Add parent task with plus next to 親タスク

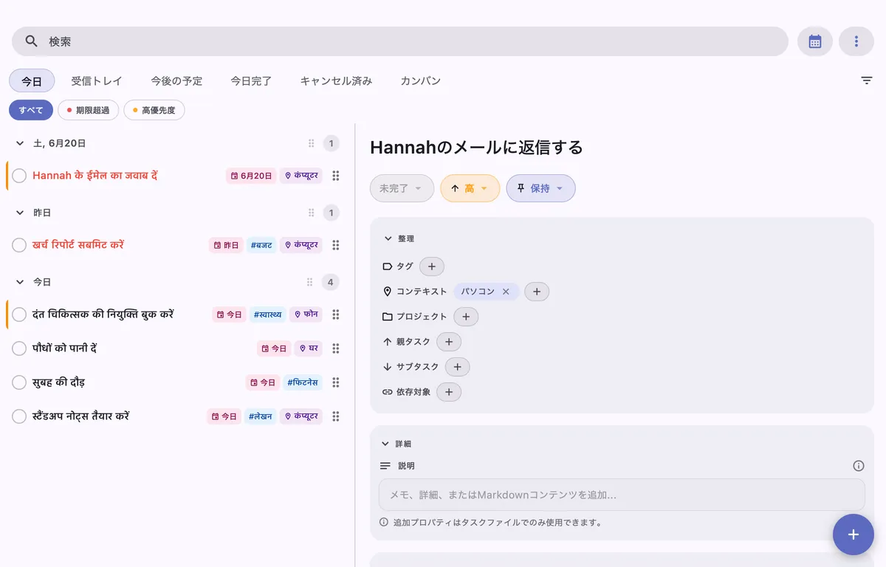pos(449,342)
